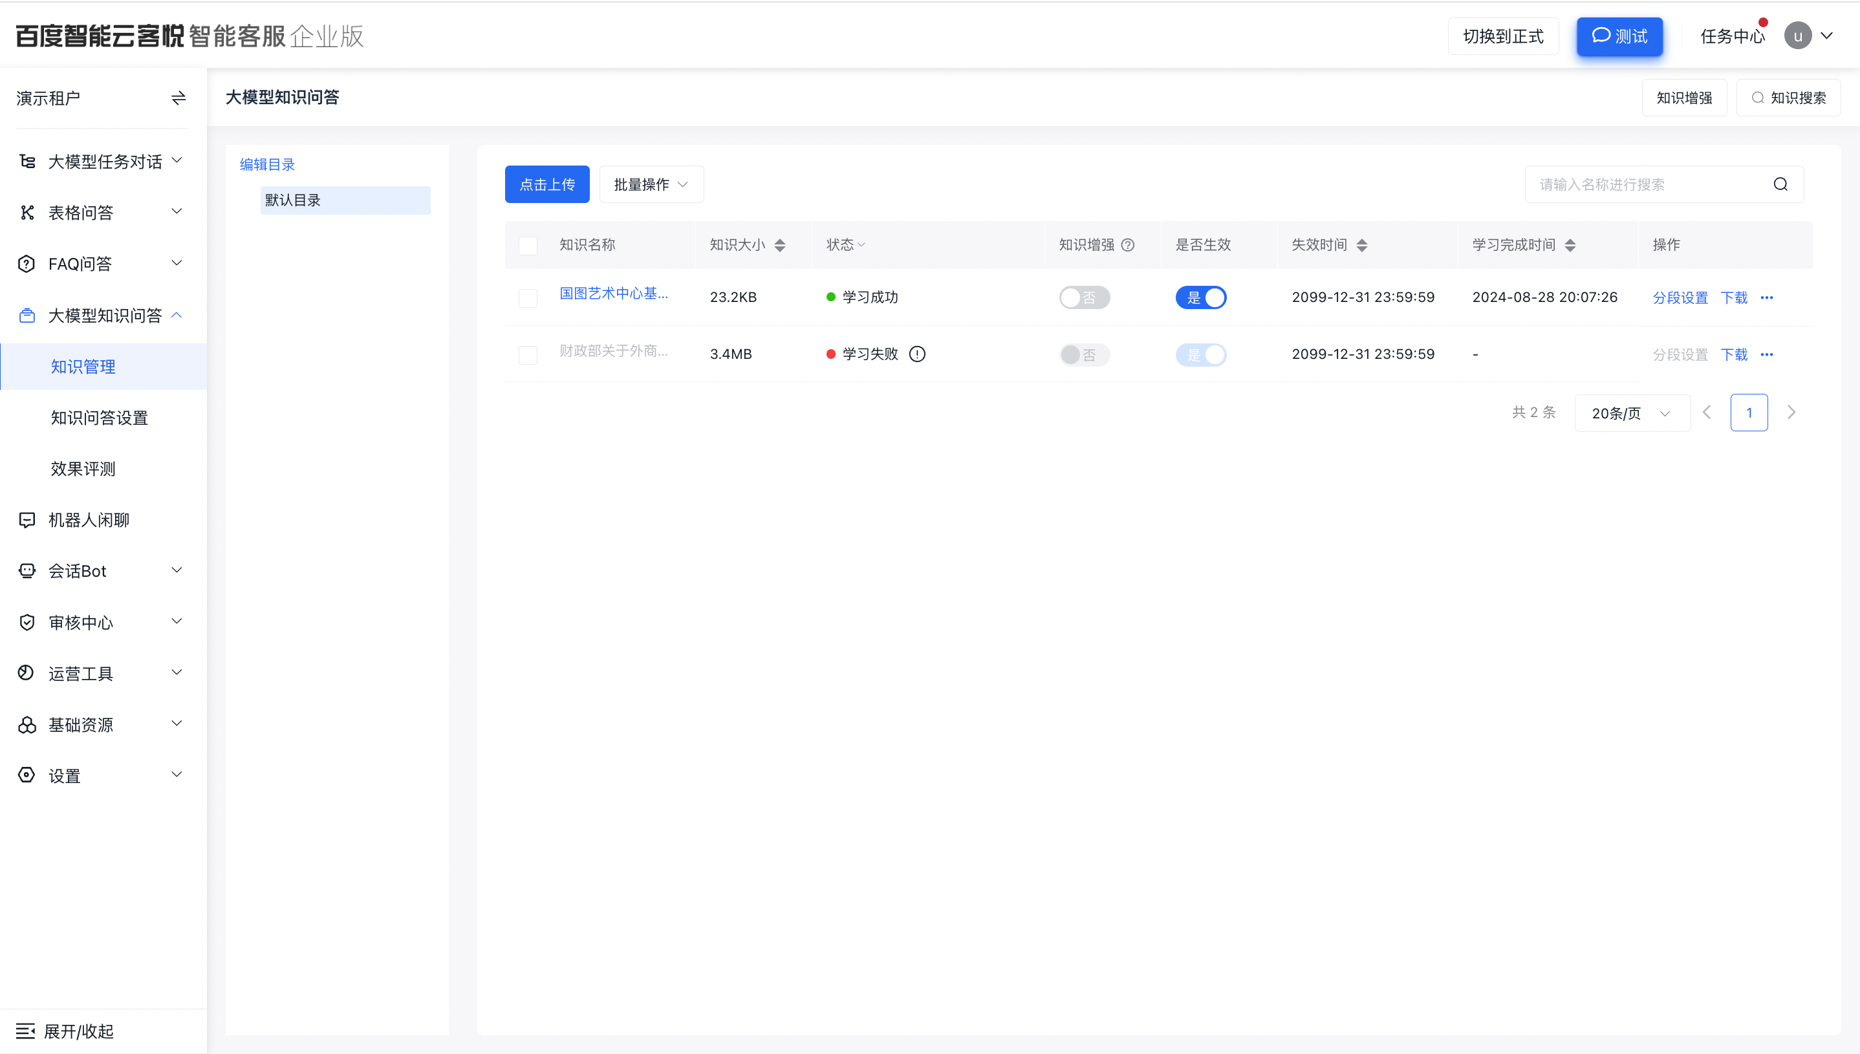Click the 学习失败 info warning icon
The height and width of the screenshot is (1054, 1860).
916,354
